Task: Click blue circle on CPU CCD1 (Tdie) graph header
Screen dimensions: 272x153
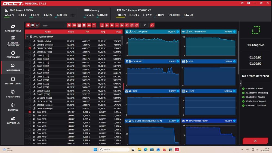Action: click(178, 32)
